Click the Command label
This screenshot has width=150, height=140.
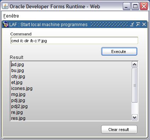(x=21, y=34)
